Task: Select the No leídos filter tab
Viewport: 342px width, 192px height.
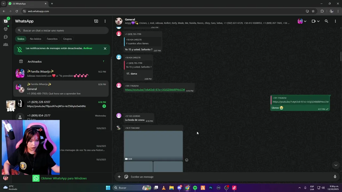Action: tap(36, 39)
